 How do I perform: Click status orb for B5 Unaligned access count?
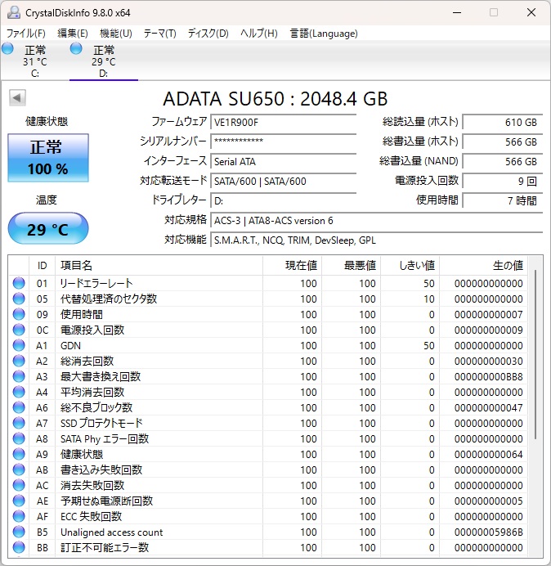19,532
